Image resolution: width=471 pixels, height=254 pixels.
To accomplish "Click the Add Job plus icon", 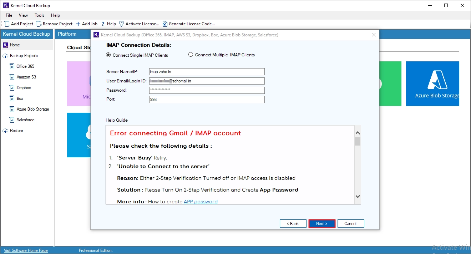I will click(78, 24).
